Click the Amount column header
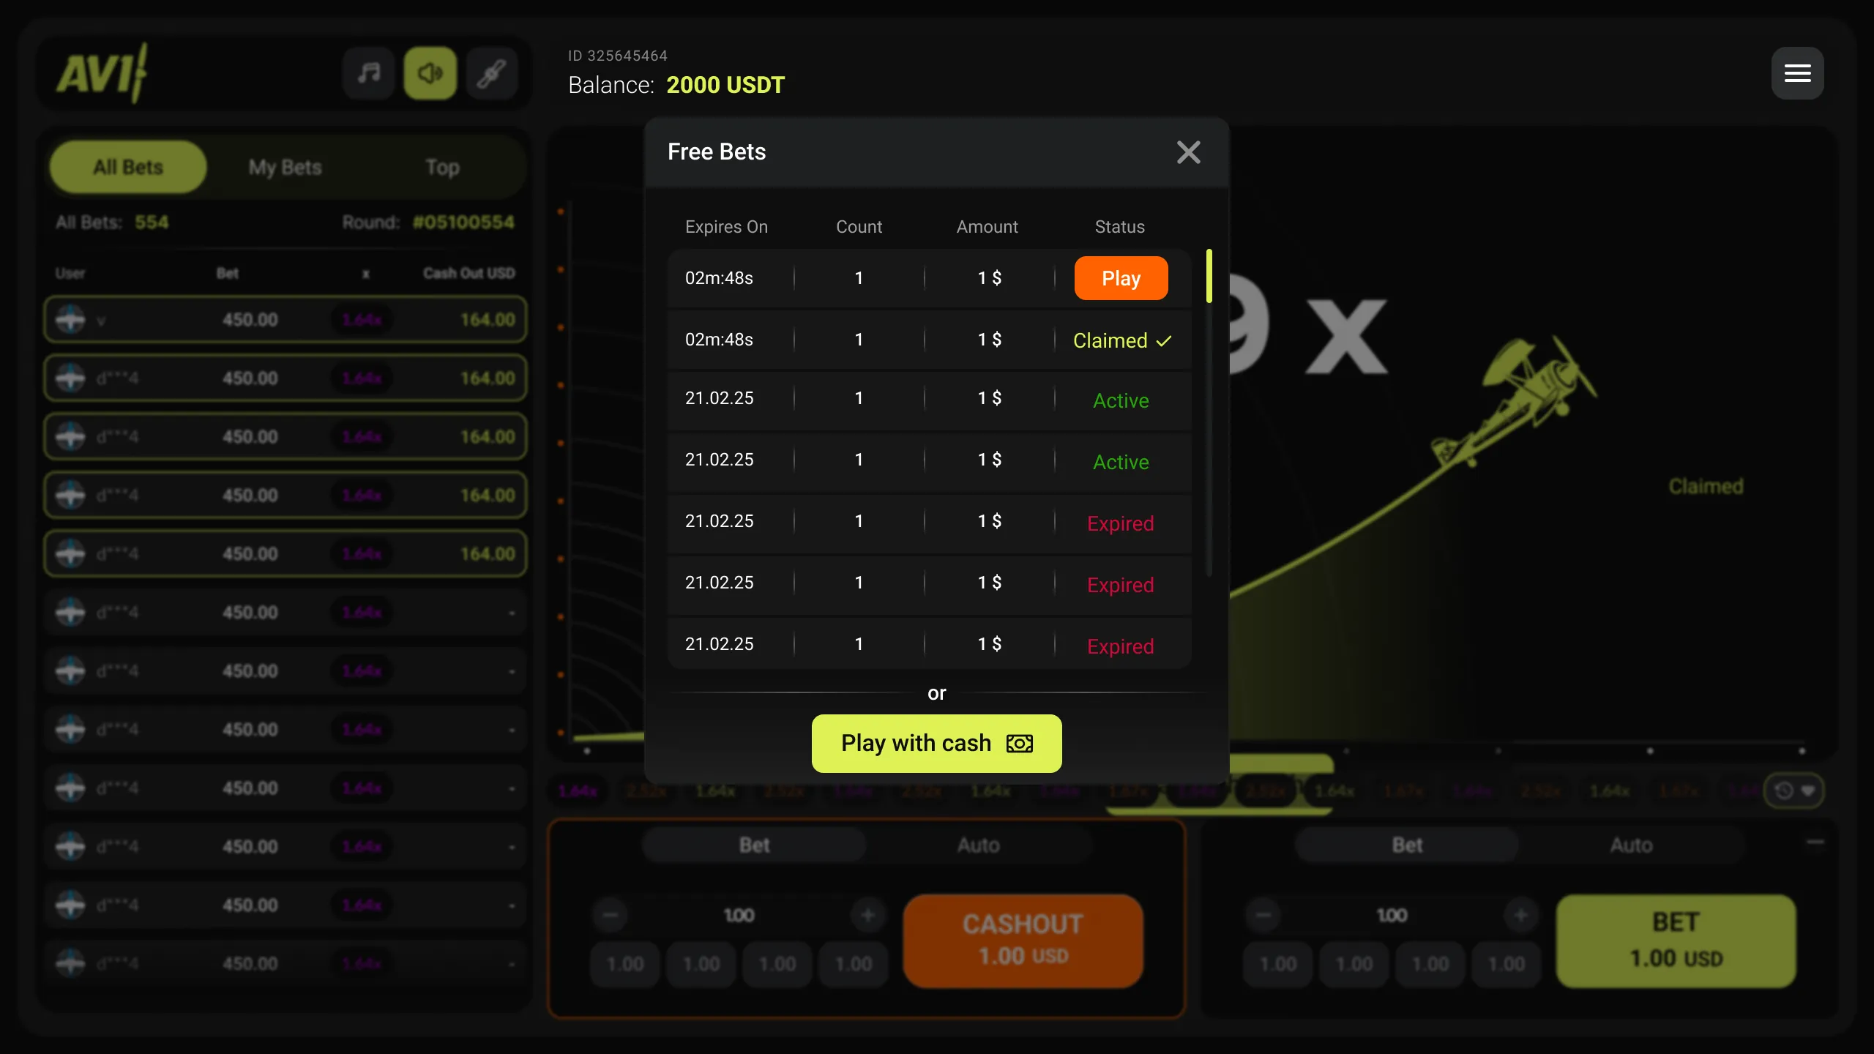The height and width of the screenshot is (1054, 1874). click(x=987, y=227)
